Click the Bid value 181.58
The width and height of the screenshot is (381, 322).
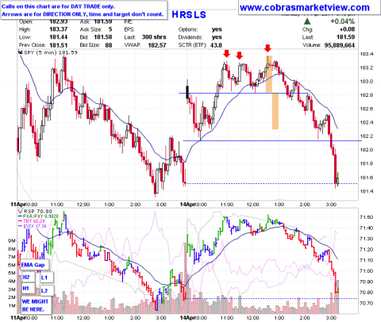coord(103,37)
